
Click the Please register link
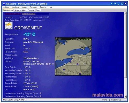tap(29, 14)
